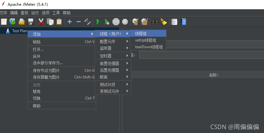Open the 运行 menu
Image resolution: width=264 pixels, height=133 pixels.
pyautogui.click(x=35, y=13)
